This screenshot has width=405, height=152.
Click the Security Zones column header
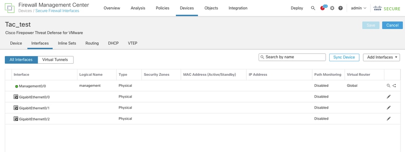[156, 75]
